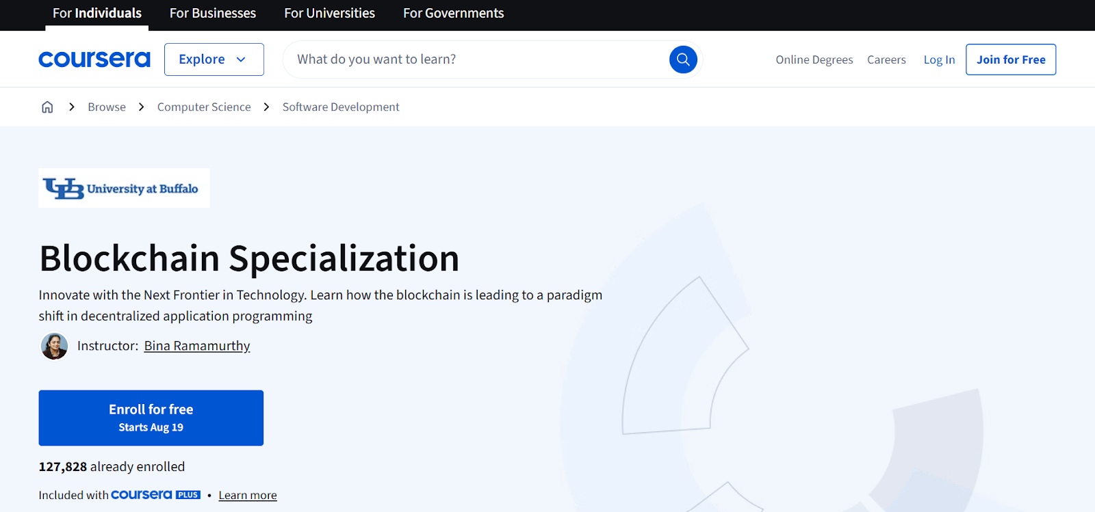The height and width of the screenshot is (512, 1095).
Task: Click the '127,828 already enrolled' text
Action: coord(112,467)
